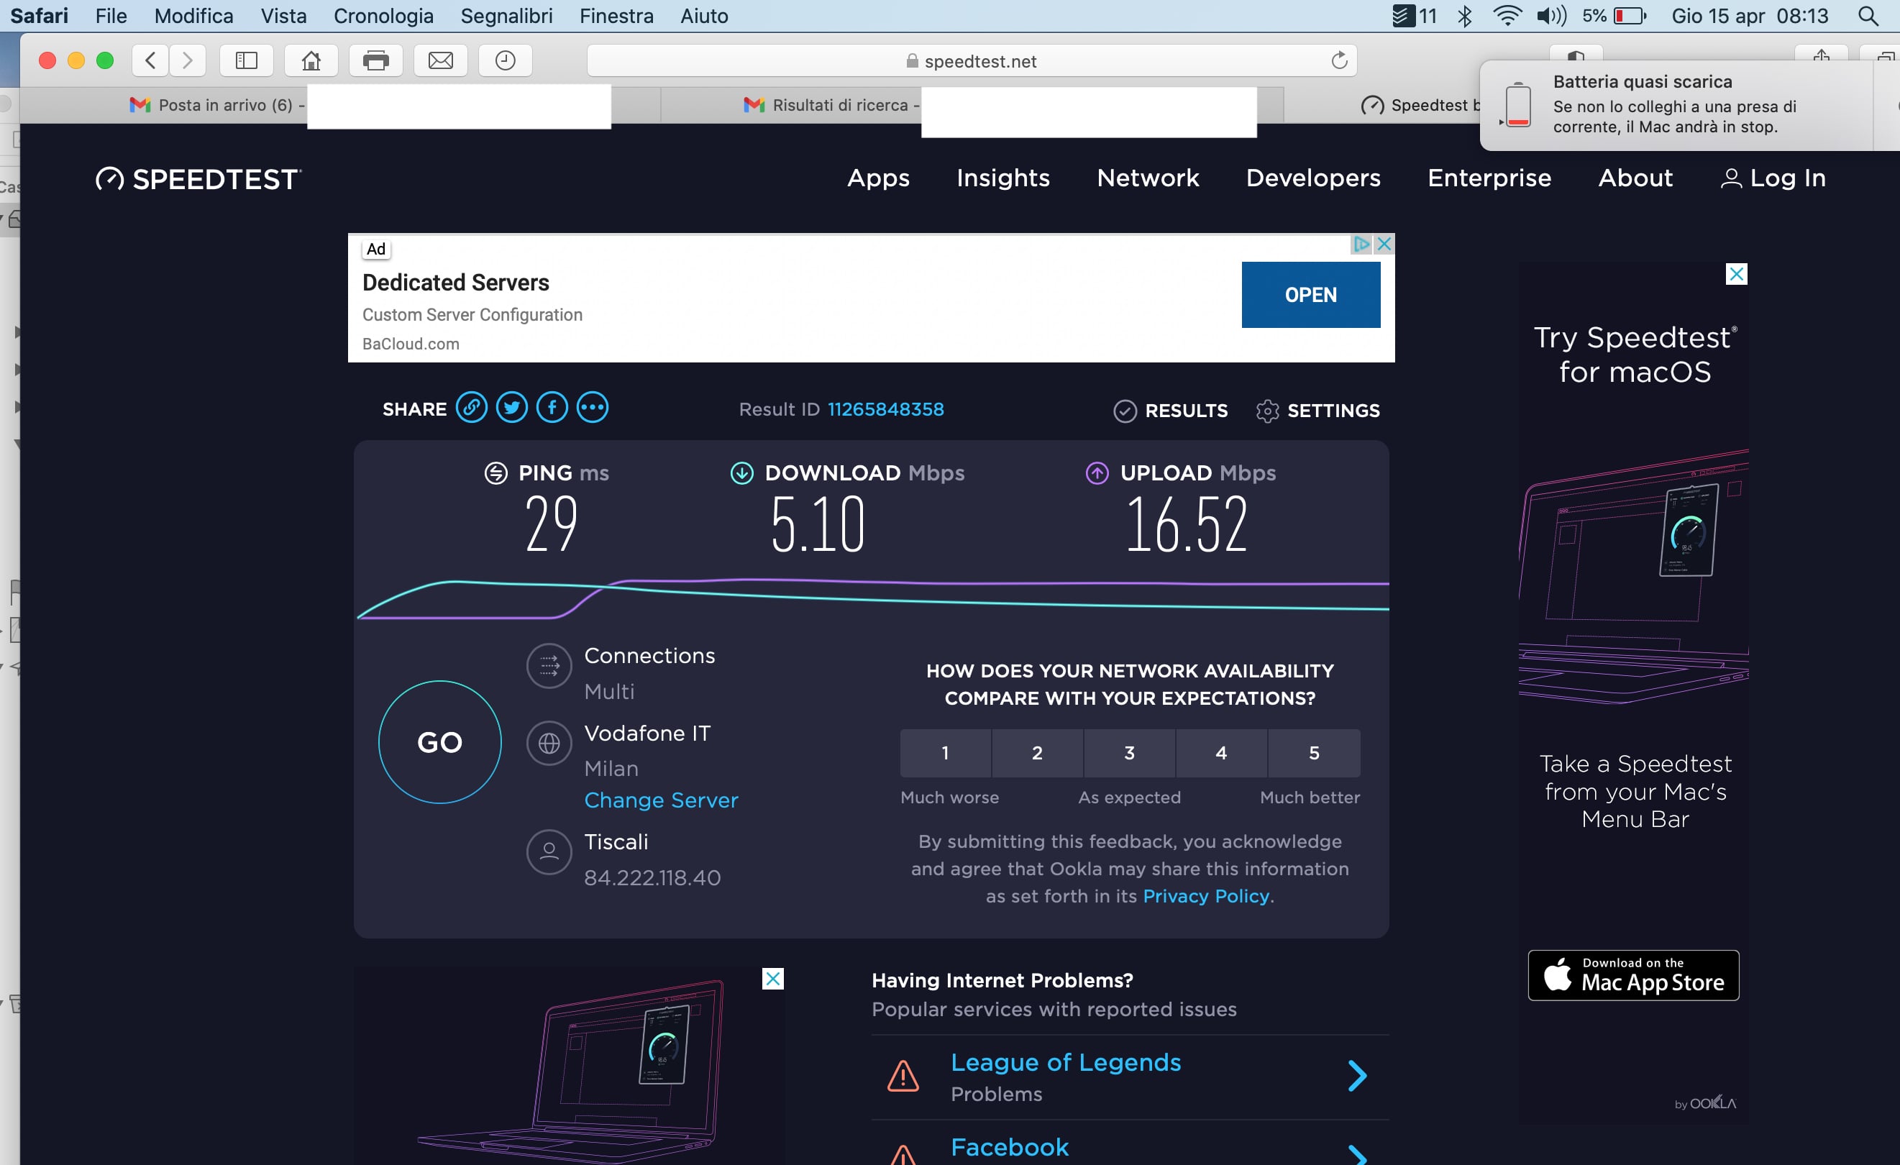This screenshot has height=1165, width=1900.
Task: Share result on Facebook icon
Action: pos(552,407)
